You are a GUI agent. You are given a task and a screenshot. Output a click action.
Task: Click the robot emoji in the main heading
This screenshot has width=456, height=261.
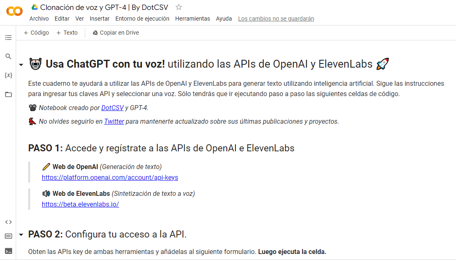36,64
